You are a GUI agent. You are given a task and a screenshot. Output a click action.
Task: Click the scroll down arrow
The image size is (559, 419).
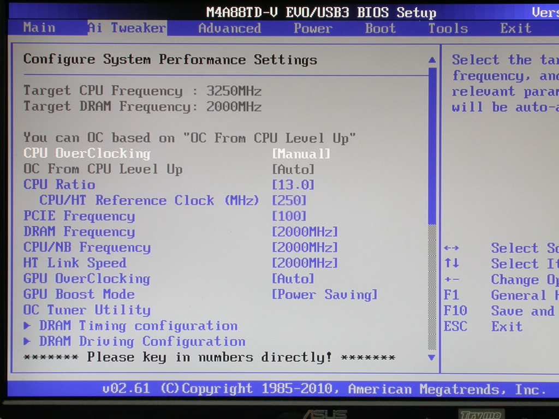point(431,358)
